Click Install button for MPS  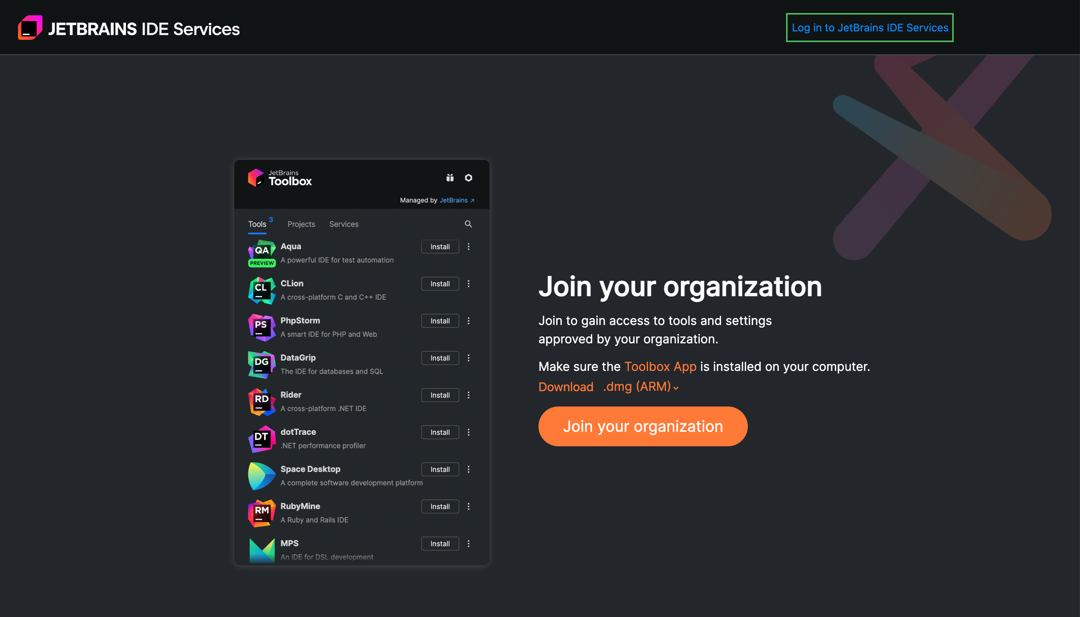[440, 544]
